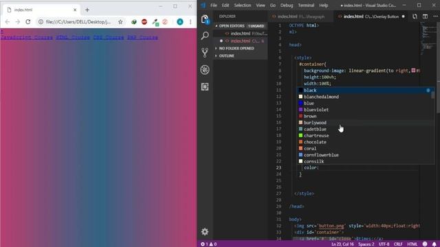Click the Chrome back arrow

pyautogui.click(x=8, y=21)
